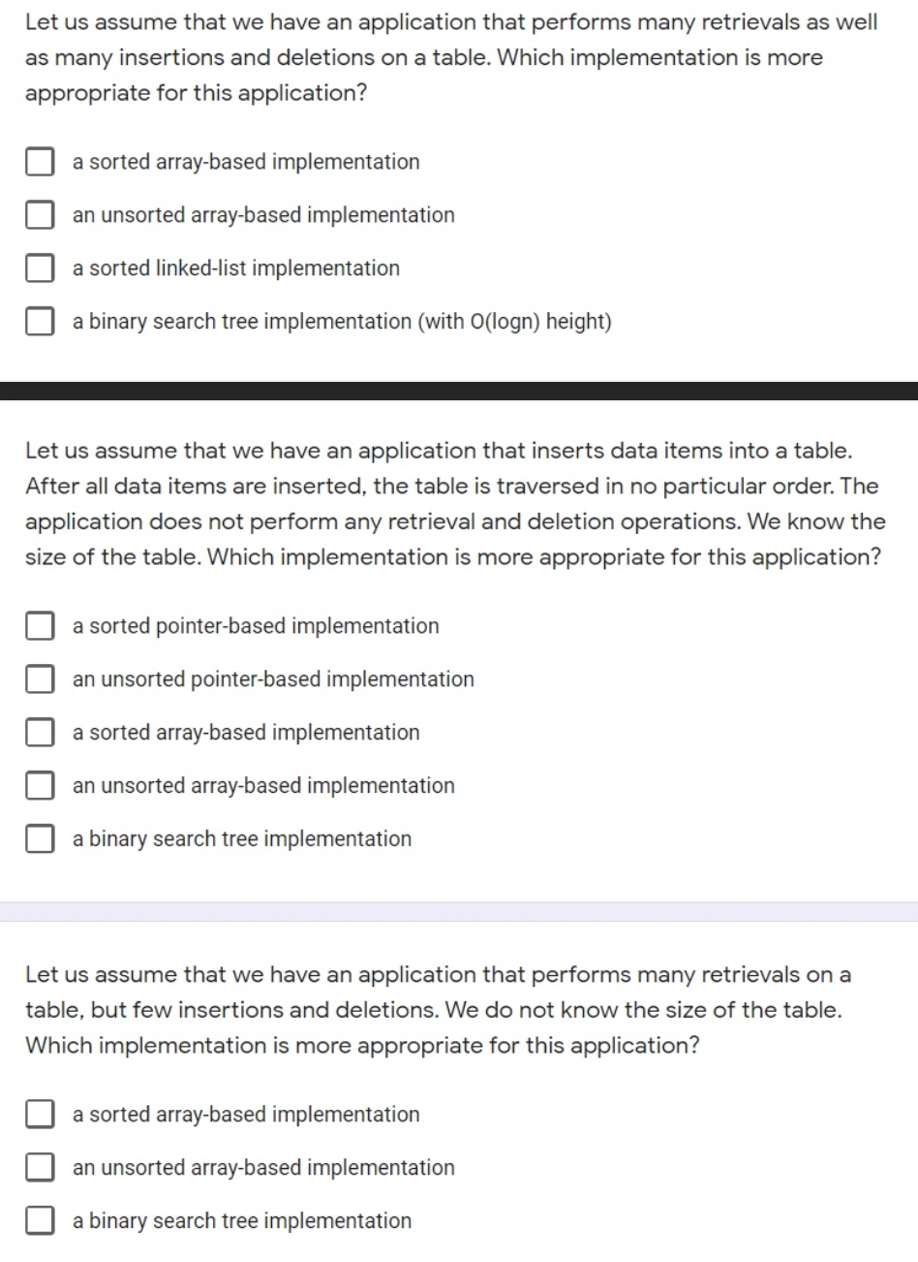Image resolution: width=918 pixels, height=1262 pixels.
Task: Check 'a binary search tree implementation' in third question
Action: [39, 1220]
